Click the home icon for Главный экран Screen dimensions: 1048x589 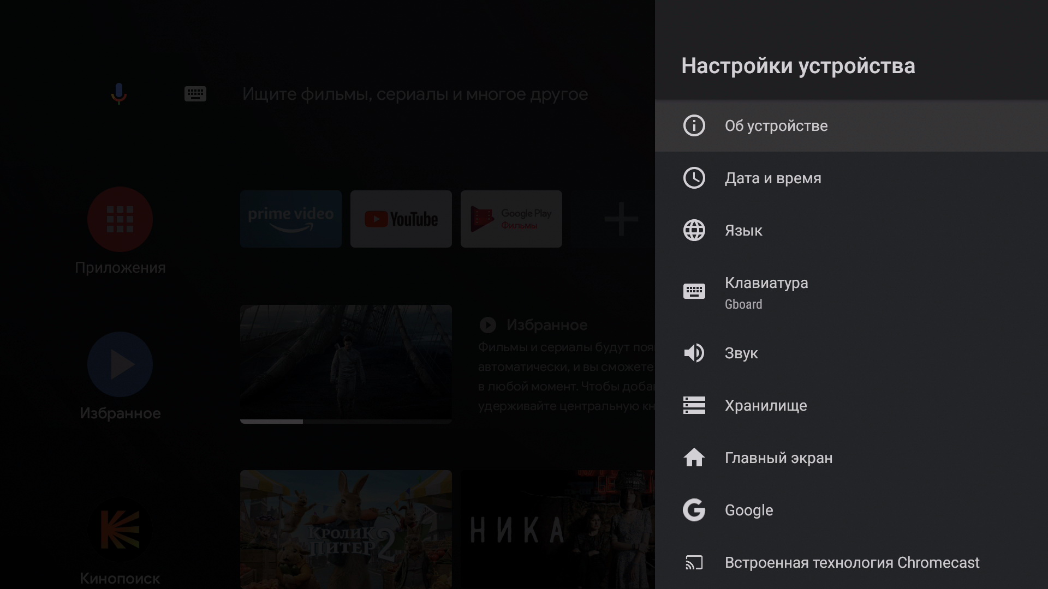[x=694, y=458]
